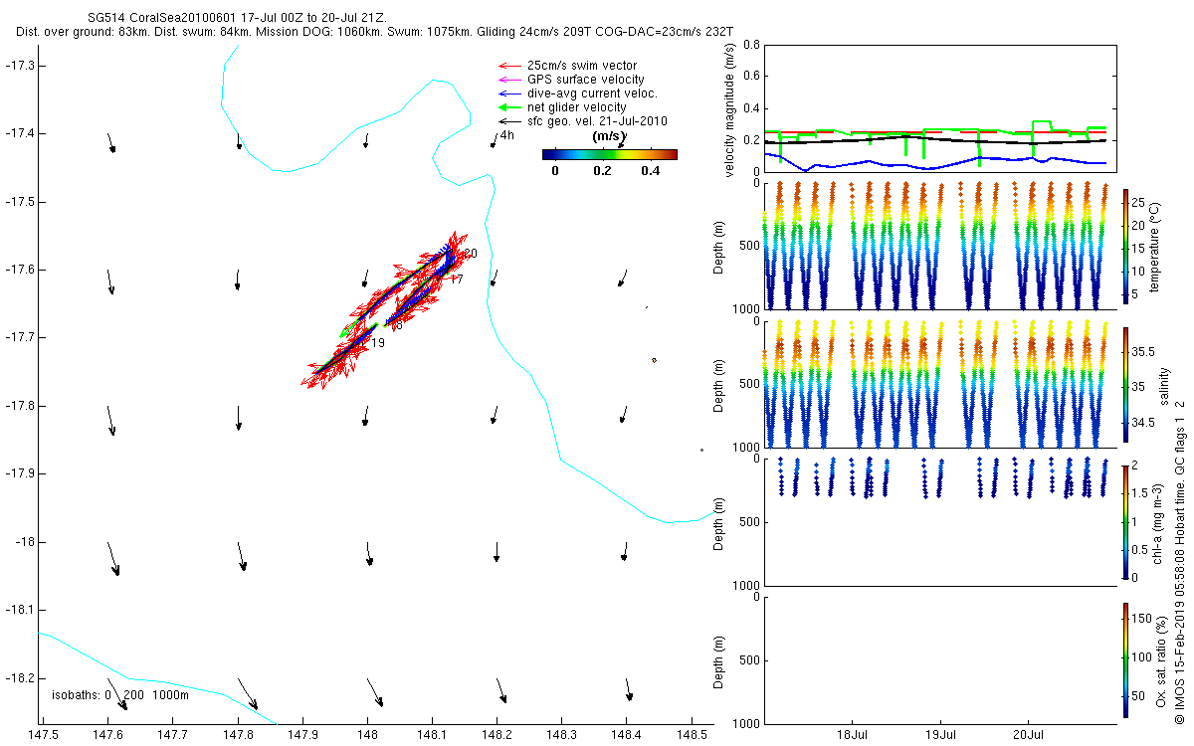Click the 'Dist. over ground: 83km' subtitle line

pyautogui.click(x=375, y=33)
